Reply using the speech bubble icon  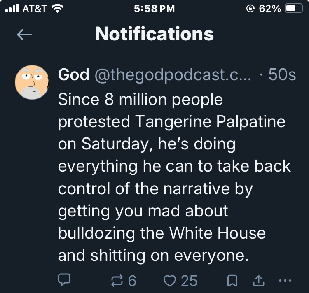[64, 280]
